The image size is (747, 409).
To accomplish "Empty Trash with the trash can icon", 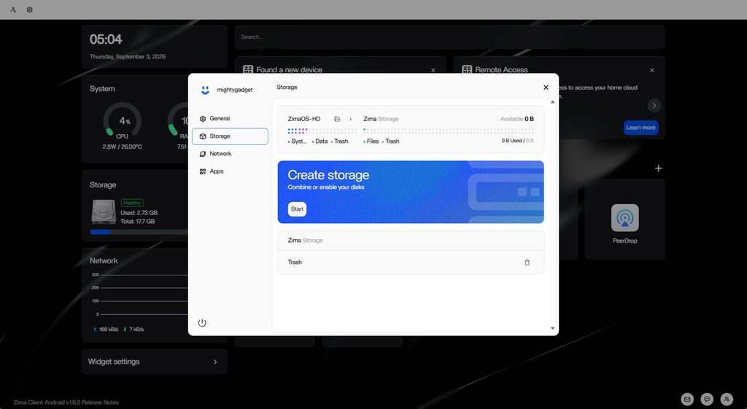I will click(x=527, y=262).
